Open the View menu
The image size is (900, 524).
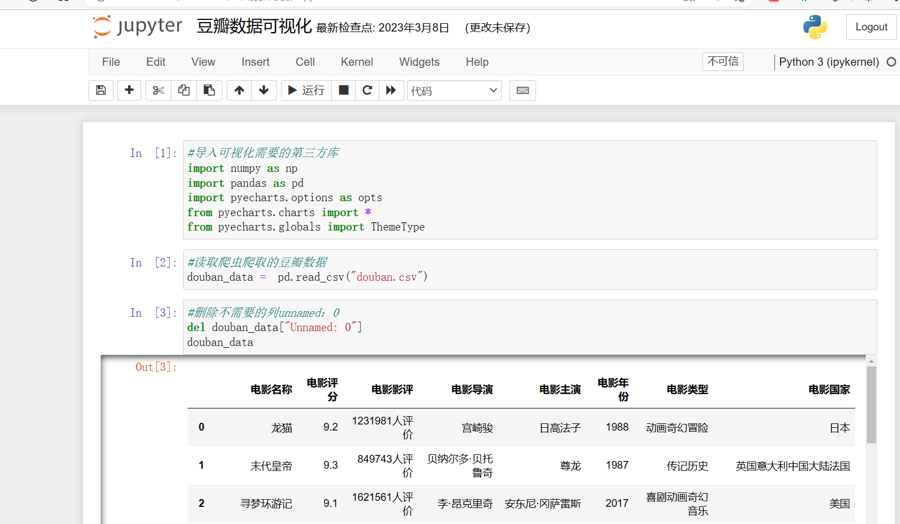(204, 62)
